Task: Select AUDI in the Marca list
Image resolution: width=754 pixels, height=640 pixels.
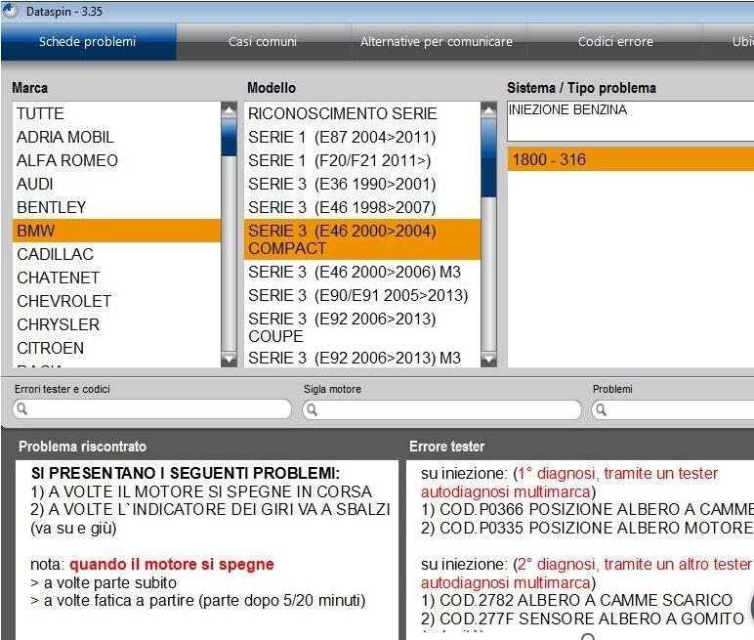Action: click(x=116, y=184)
